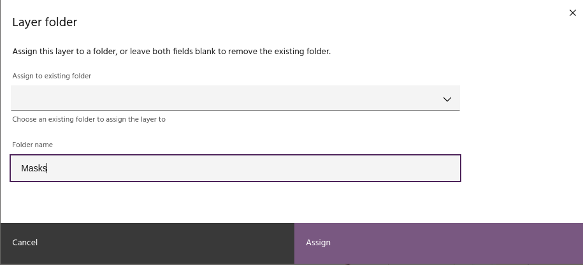Click the 'Folder name' field label

32,145
